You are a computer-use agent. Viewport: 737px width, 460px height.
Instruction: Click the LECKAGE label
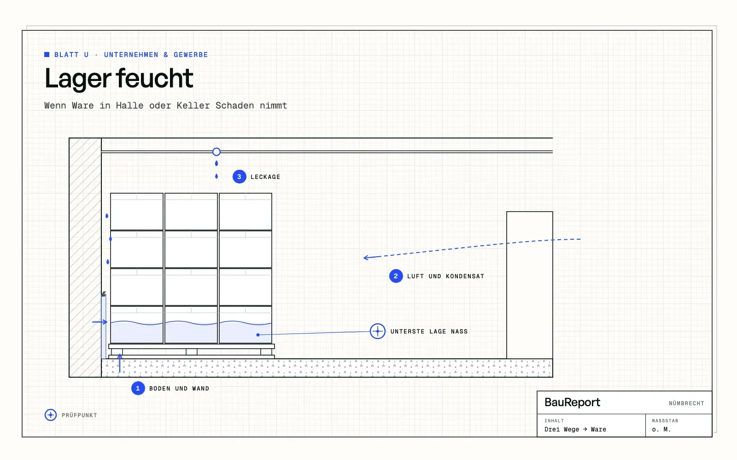(265, 177)
